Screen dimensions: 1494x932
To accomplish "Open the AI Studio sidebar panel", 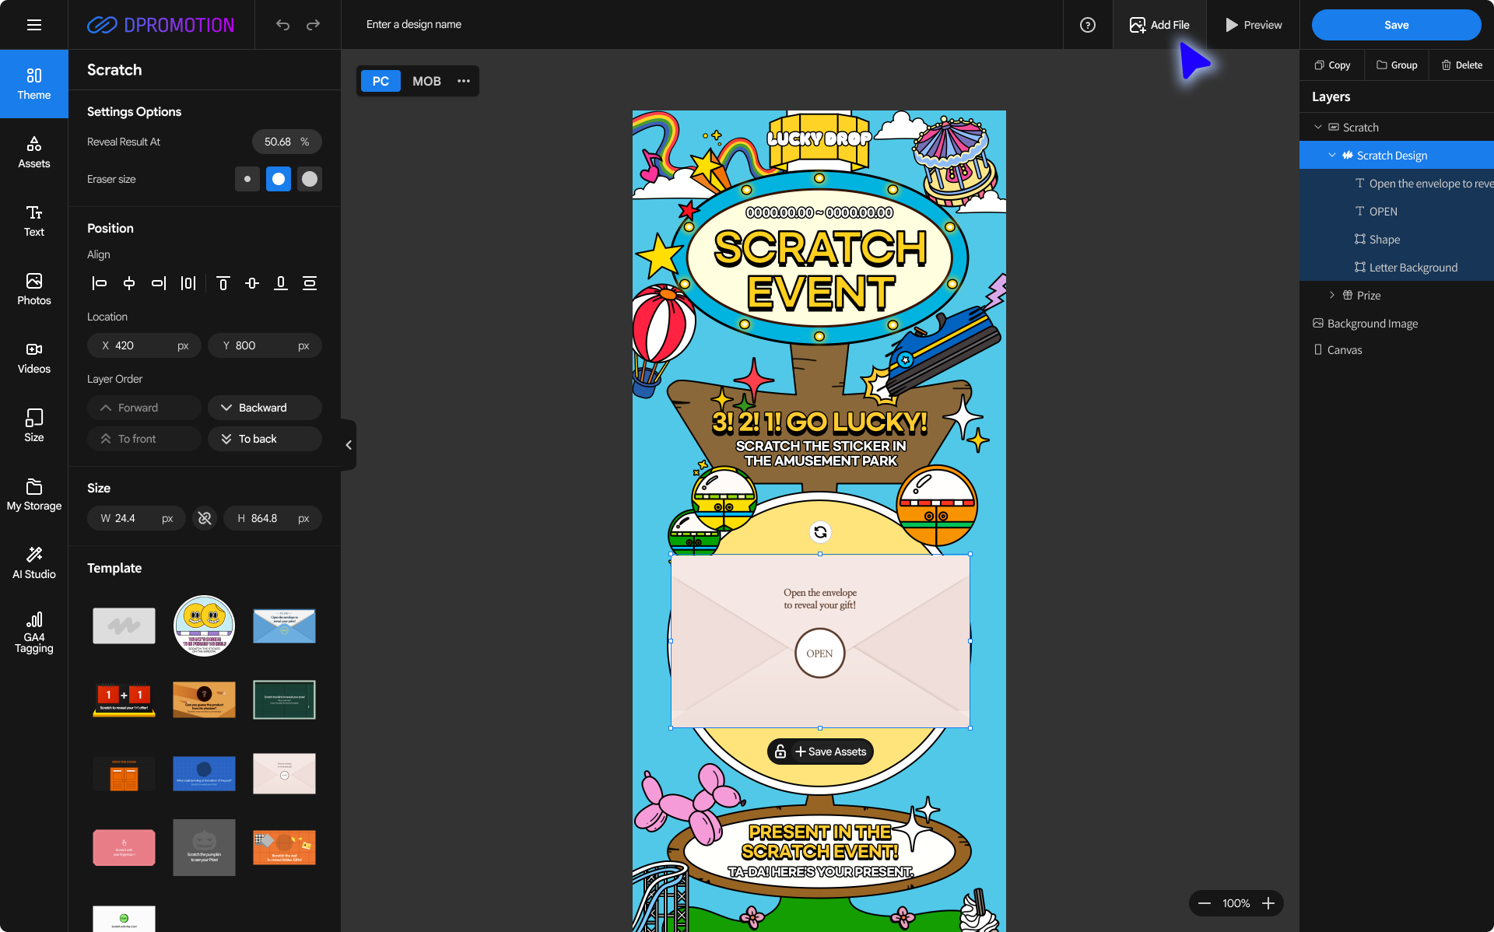I will click(x=34, y=562).
